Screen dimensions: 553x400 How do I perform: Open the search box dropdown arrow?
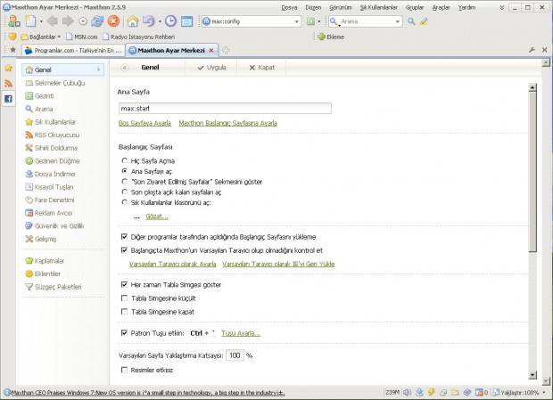[x=398, y=22]
